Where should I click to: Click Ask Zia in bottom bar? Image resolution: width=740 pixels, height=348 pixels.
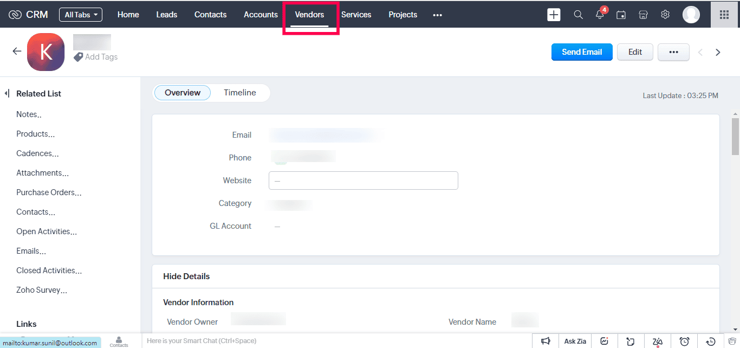(x=575, y=341)
